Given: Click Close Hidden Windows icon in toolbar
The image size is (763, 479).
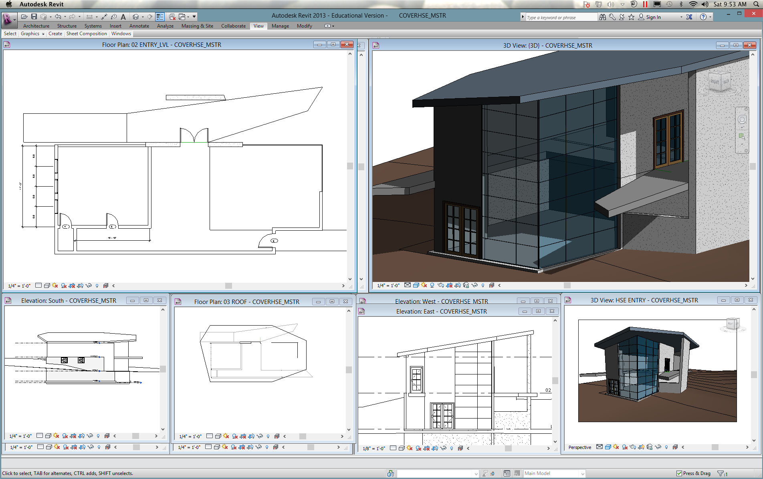Looking at the screenshot, I should (x=172, y=17).
